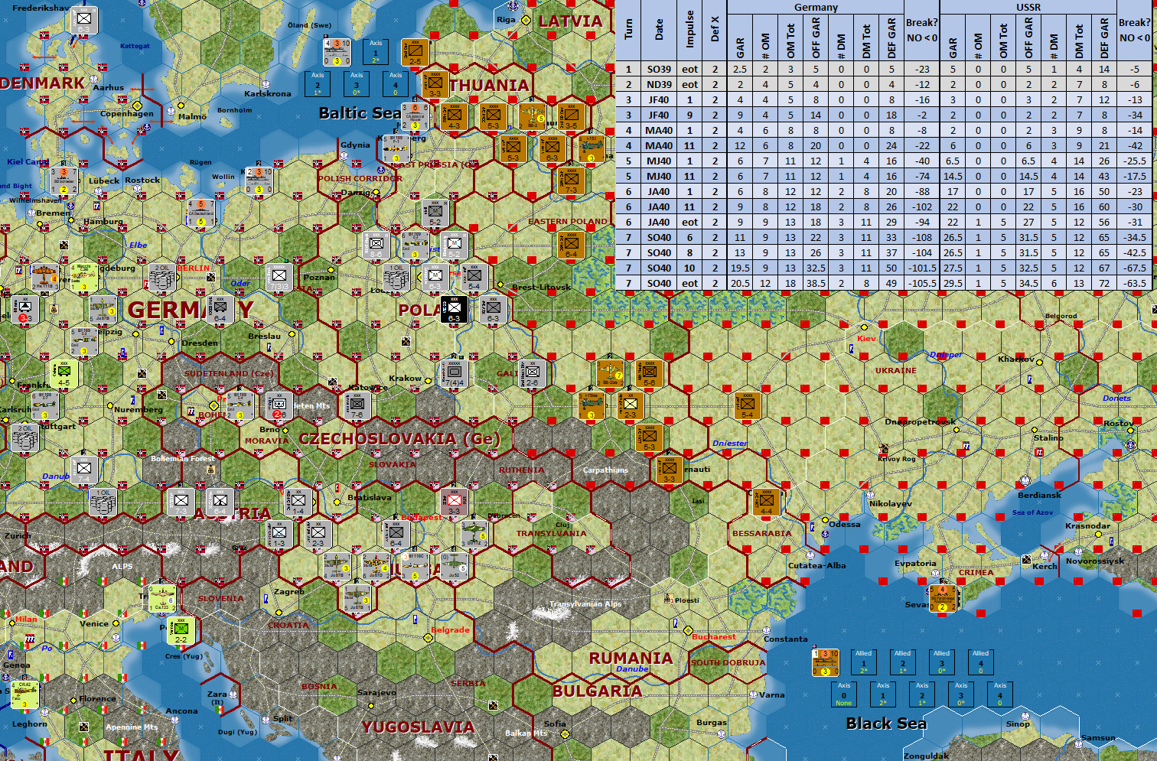Select the Soviet 7-3 army counter
Image resolution: width=1157 pixels, height=761 pixels.
(571, 180)
